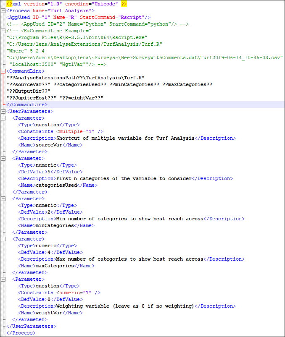Collapse the Parameter block containing weightVar
Screen dimensions: 285x337
pos(3,279)
